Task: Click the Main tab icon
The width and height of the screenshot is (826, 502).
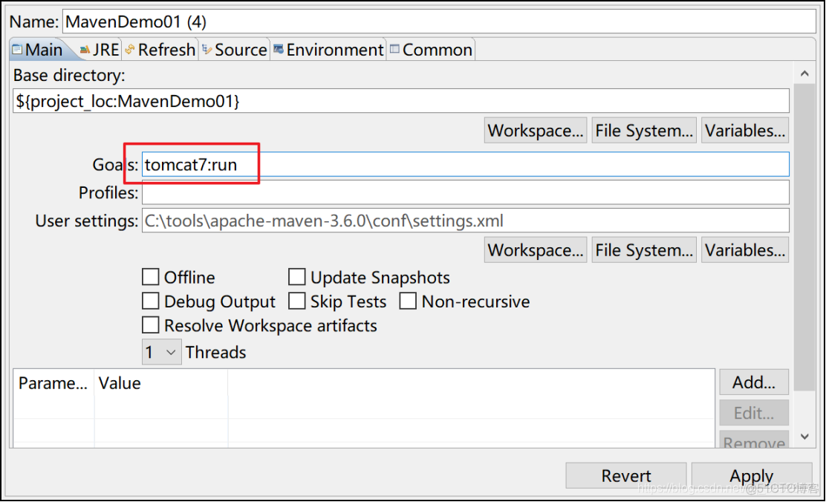Action: click(17, 50)
